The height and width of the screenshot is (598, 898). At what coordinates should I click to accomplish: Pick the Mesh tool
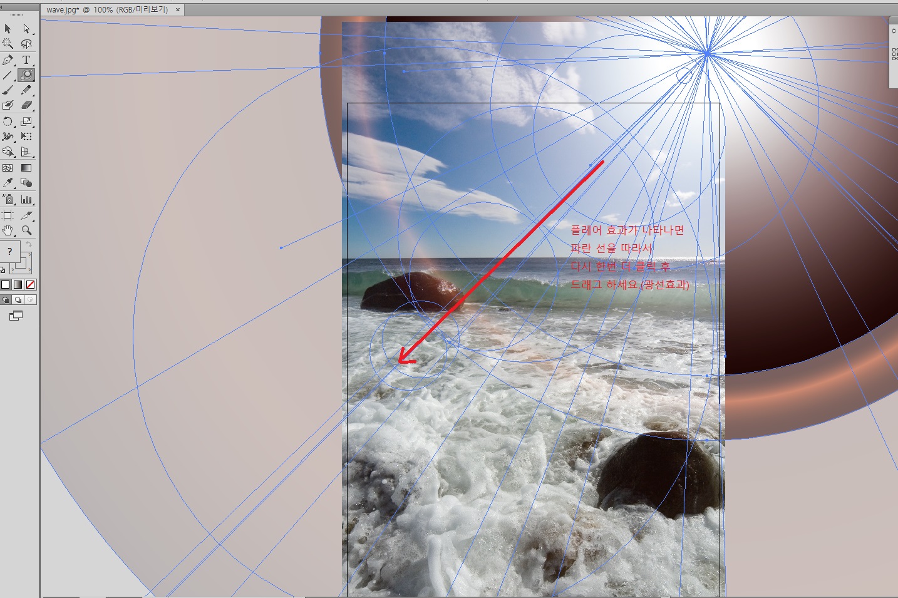8,168
